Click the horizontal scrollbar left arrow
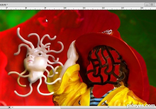Viewport: 156px width, 109px height. [x=13, y=107]
